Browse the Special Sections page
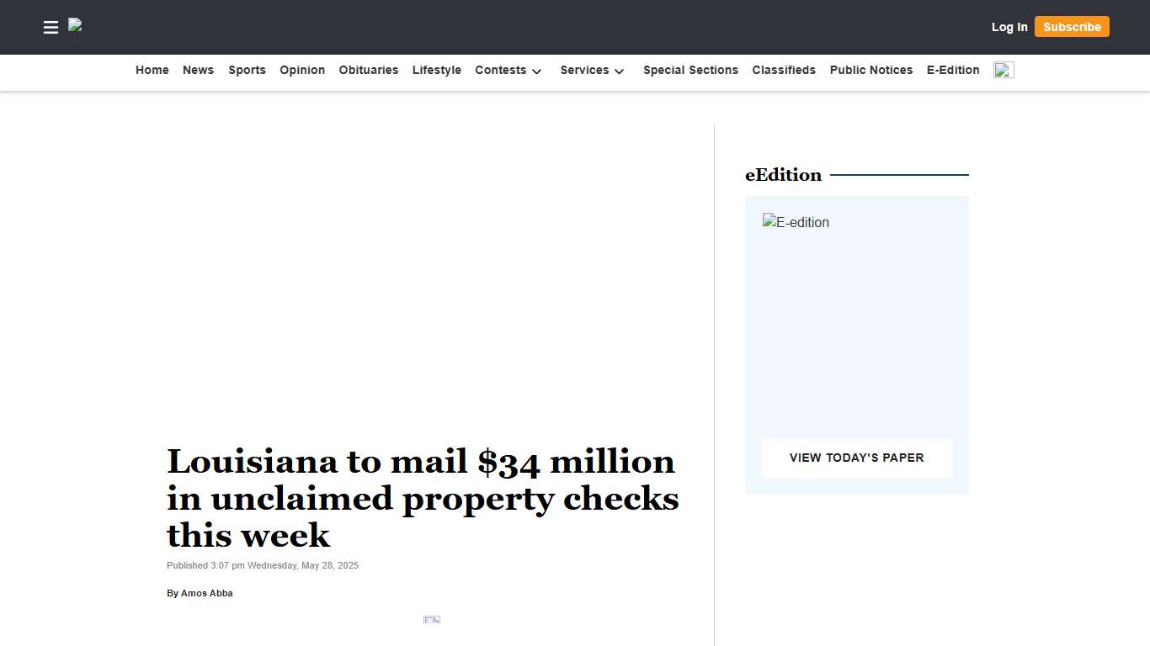The height and width of the screenshot is (646, 1150). pos(690,71)
